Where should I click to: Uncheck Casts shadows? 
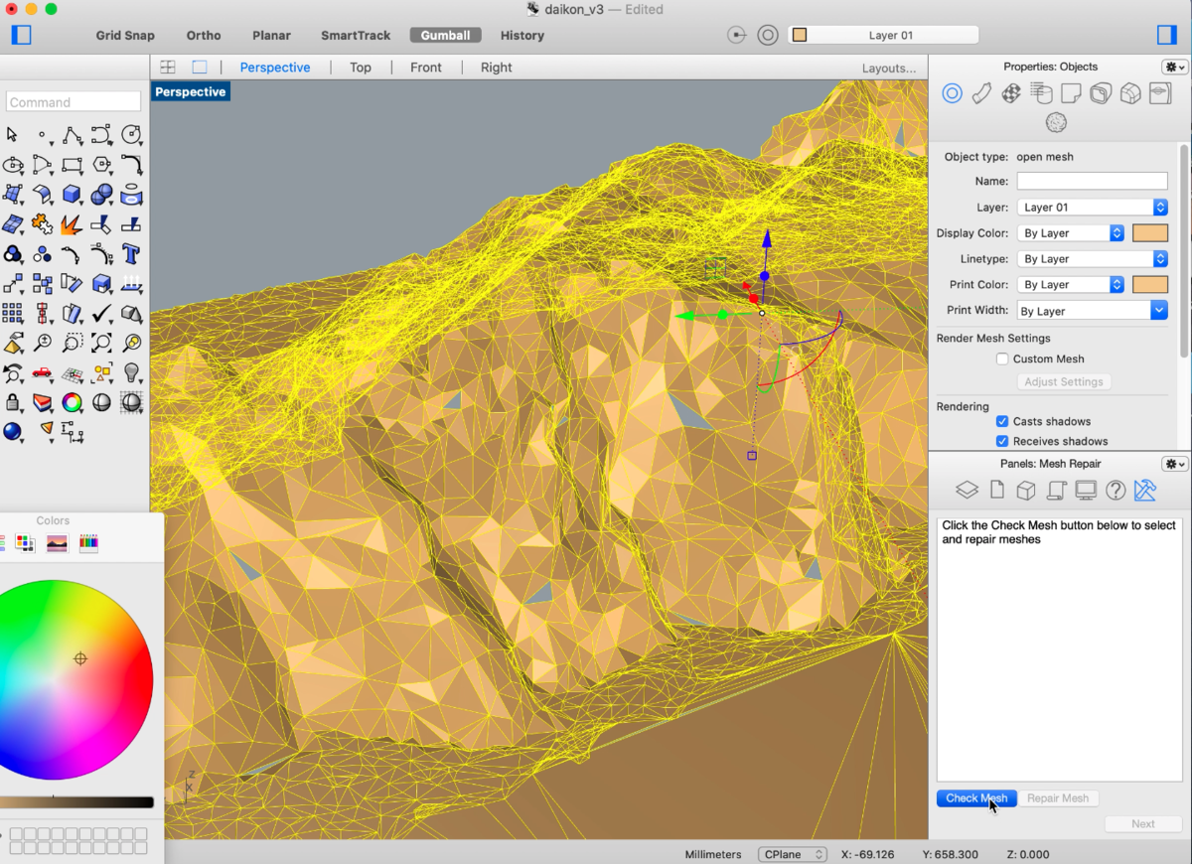[x=1002, y=422]
